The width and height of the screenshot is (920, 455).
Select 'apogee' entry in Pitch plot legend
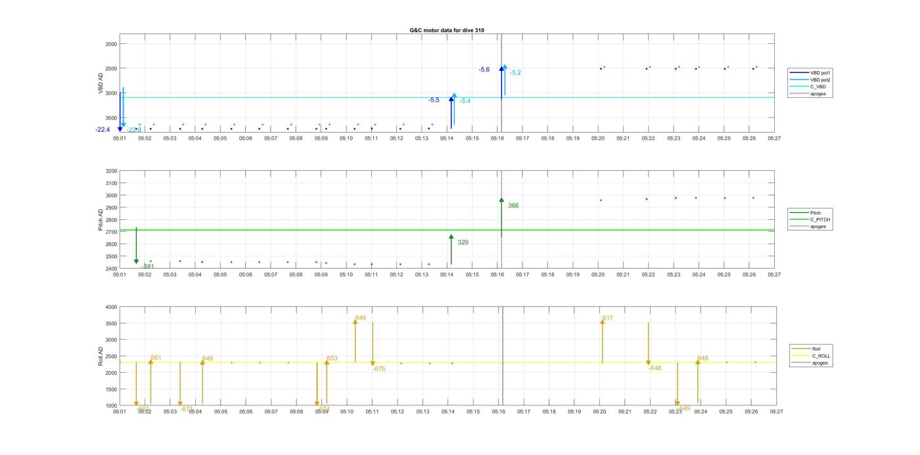click(x=808, y=227)
